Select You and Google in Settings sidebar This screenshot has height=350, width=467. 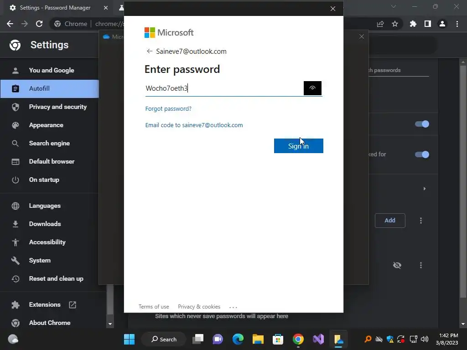(49, 70)
